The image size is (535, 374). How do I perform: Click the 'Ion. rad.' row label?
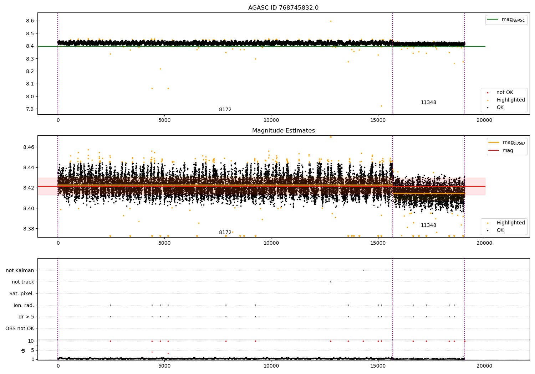point(24,305)
